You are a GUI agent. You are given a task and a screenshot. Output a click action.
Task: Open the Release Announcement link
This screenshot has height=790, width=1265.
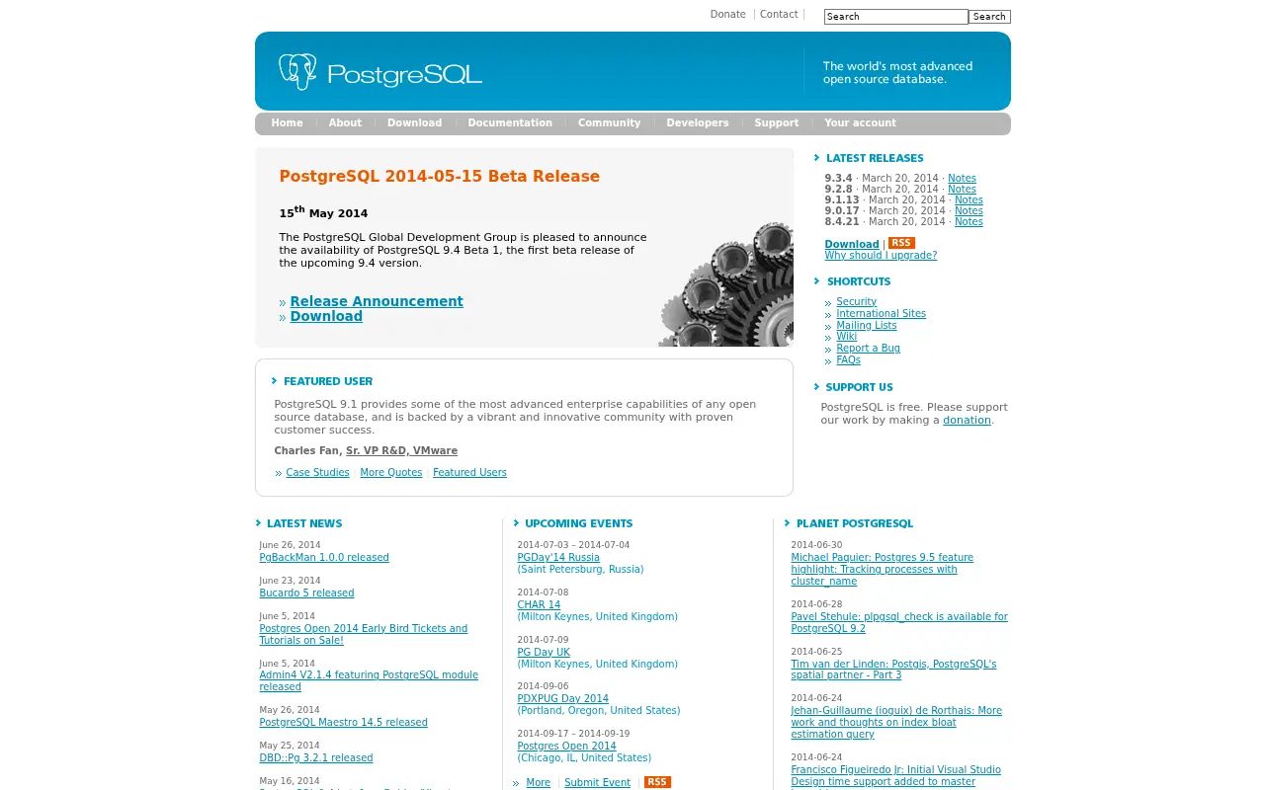[377, 301]
